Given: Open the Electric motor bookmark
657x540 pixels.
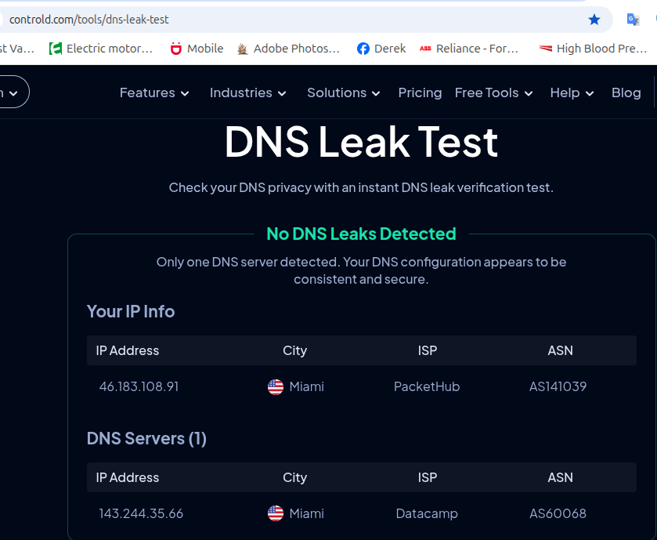Looking at the screenshot, I should point(101,49).
